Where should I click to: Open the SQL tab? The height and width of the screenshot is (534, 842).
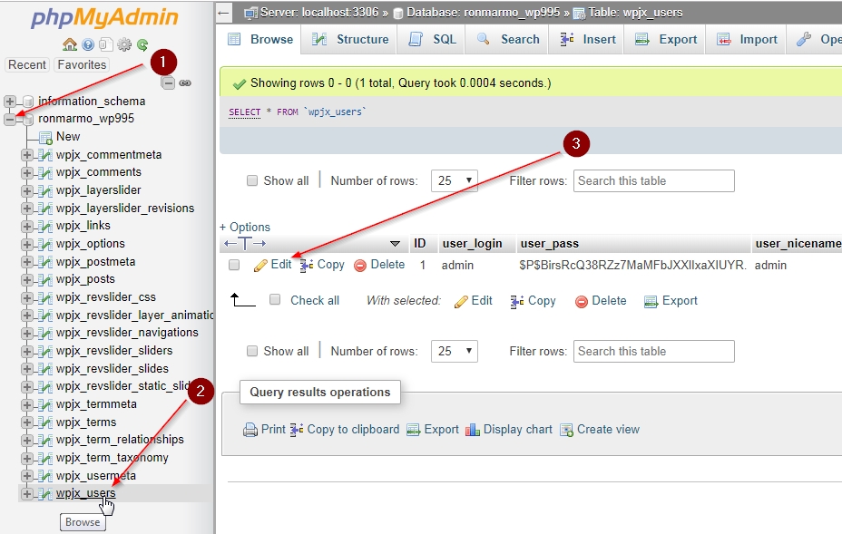click(x=433, y=39)
